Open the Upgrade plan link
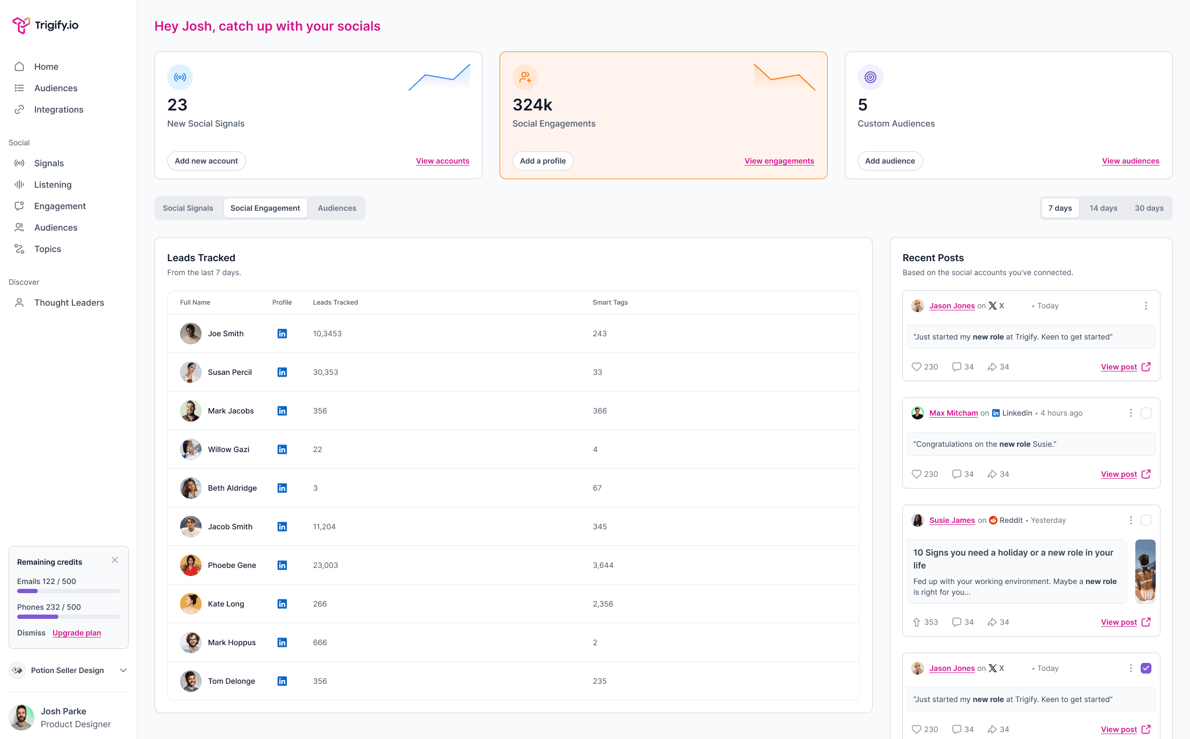Image resolution: width=1190 pixels, height=739 pixels. pyautogui.click(x=77, y=633)
